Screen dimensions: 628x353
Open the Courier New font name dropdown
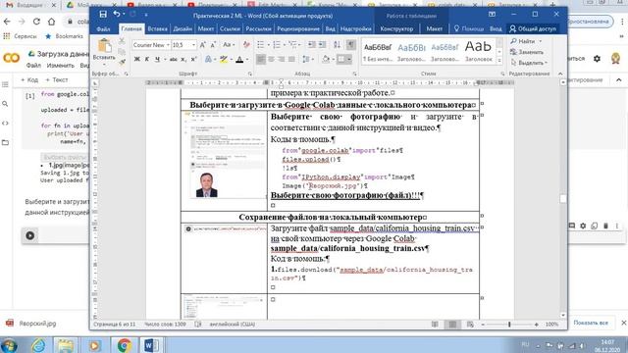coord(168,45)
